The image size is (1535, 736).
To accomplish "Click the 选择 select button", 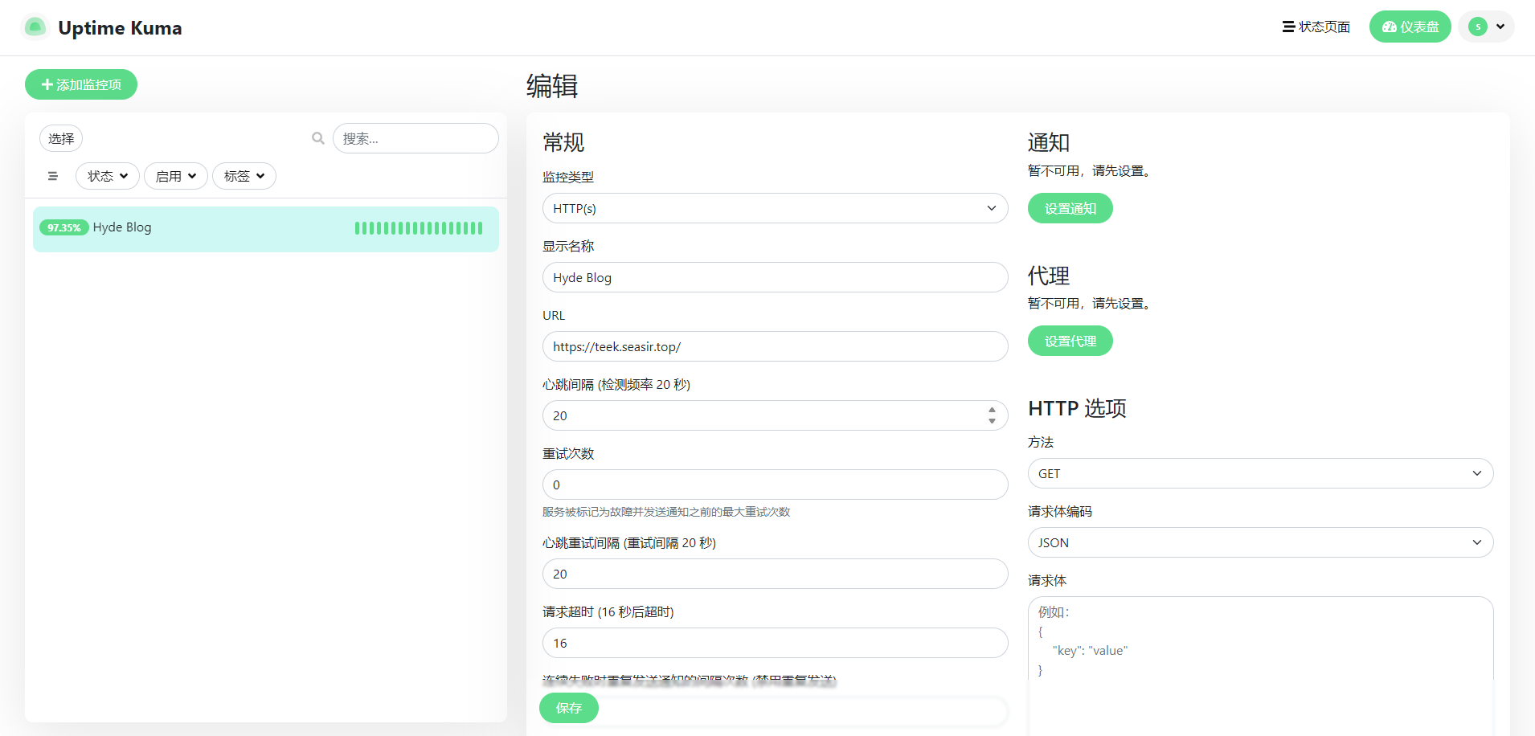I will [61, 138].
